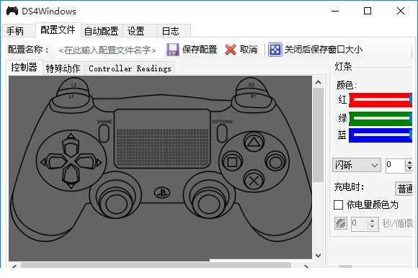The height and width of the screenshot is (278, 418).
Task: Increase the 闪烁 value spinner
Action: [409, 162]
